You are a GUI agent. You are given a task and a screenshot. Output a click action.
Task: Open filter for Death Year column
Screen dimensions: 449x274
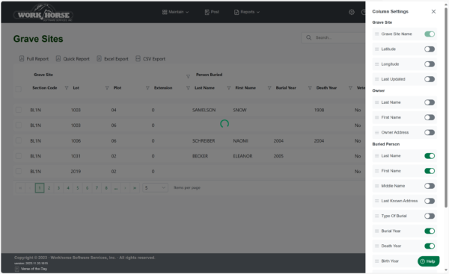(x=350, y=87)
